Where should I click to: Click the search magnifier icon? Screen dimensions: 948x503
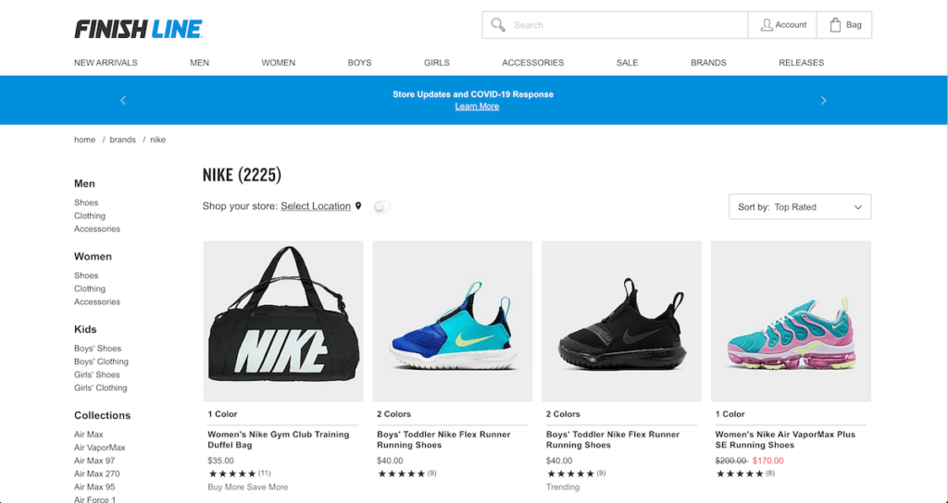click(498, 25)
